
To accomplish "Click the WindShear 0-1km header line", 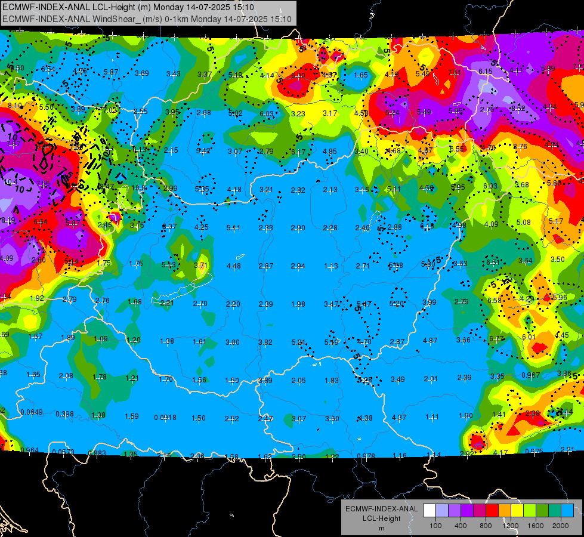I will [x=147, y=19].
